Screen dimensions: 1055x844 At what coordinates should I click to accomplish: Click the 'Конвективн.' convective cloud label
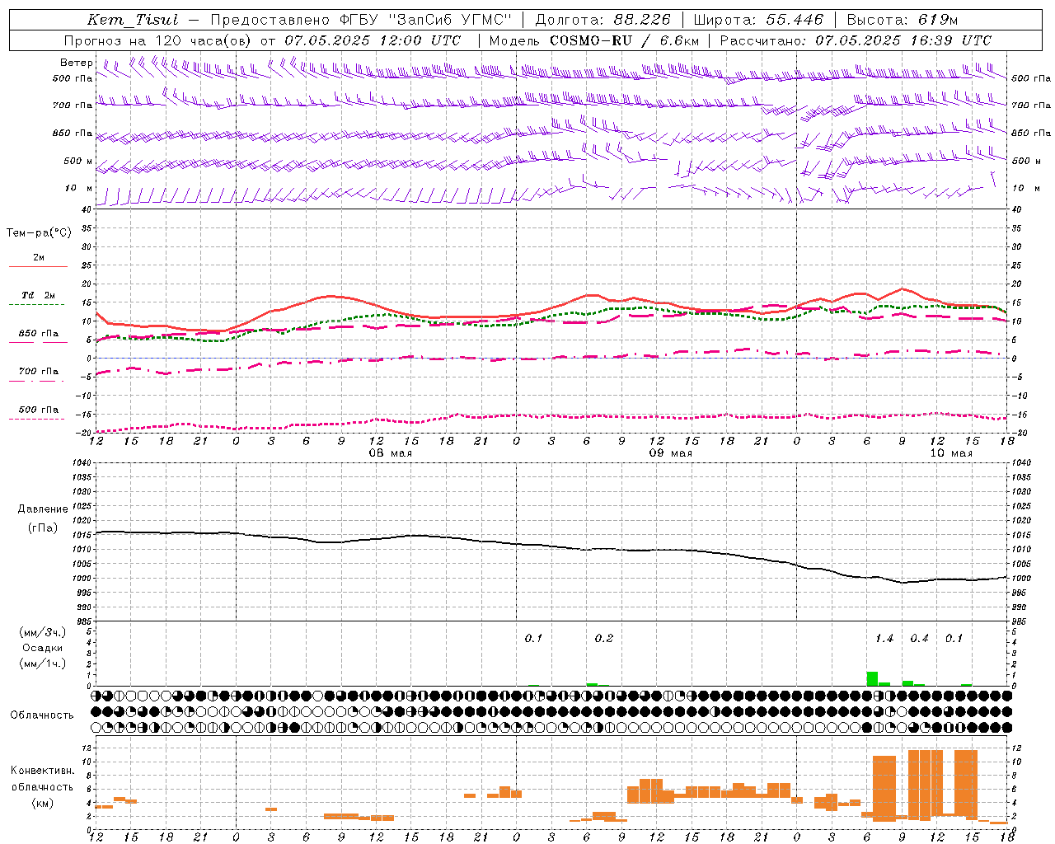[42, 771]
